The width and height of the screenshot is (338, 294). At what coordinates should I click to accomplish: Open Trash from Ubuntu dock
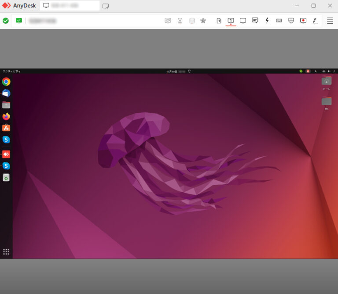[6, 178]
